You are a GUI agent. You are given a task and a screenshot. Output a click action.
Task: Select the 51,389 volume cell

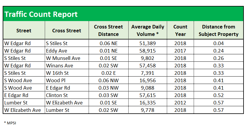[x=147, y=43]
